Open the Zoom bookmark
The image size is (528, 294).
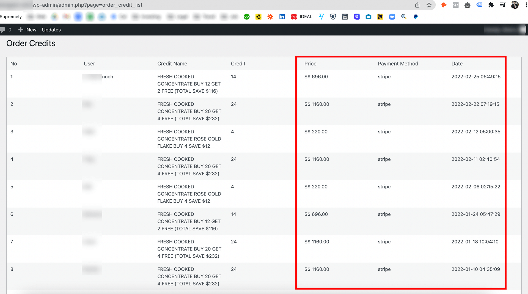click(x=392, y=17)
